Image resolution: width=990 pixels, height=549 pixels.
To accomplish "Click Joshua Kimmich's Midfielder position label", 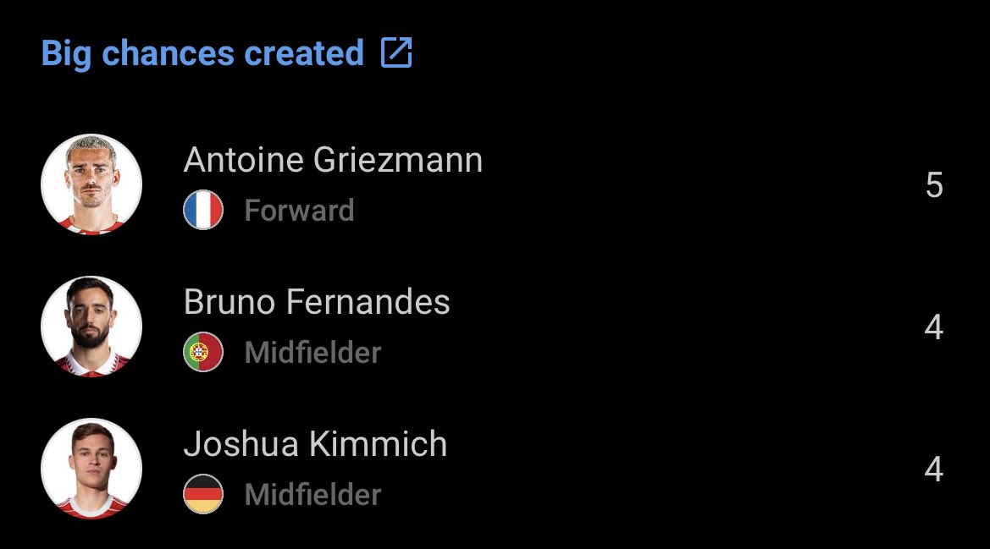I will [312, 494].
